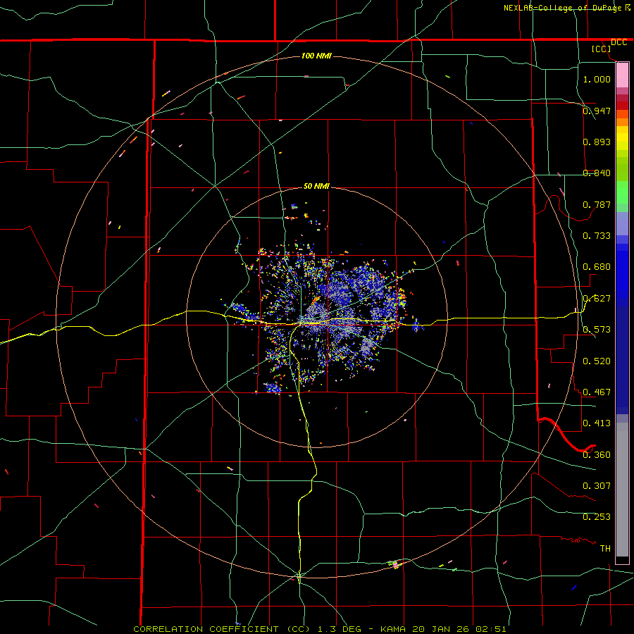Click the 0.360 legend value

[x=597, y=454]
